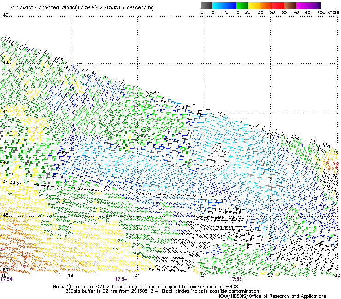Click the red 30-35 knots legend swatch
This screenshot has width=341, height=299.
[278, 6]
